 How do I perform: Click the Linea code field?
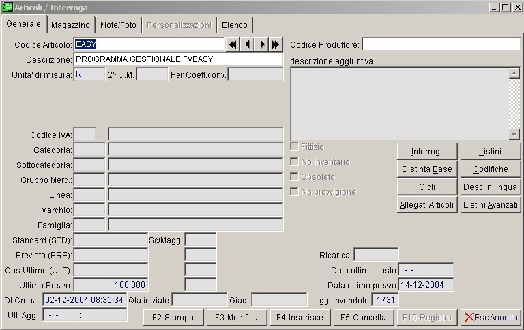(89, 195)
